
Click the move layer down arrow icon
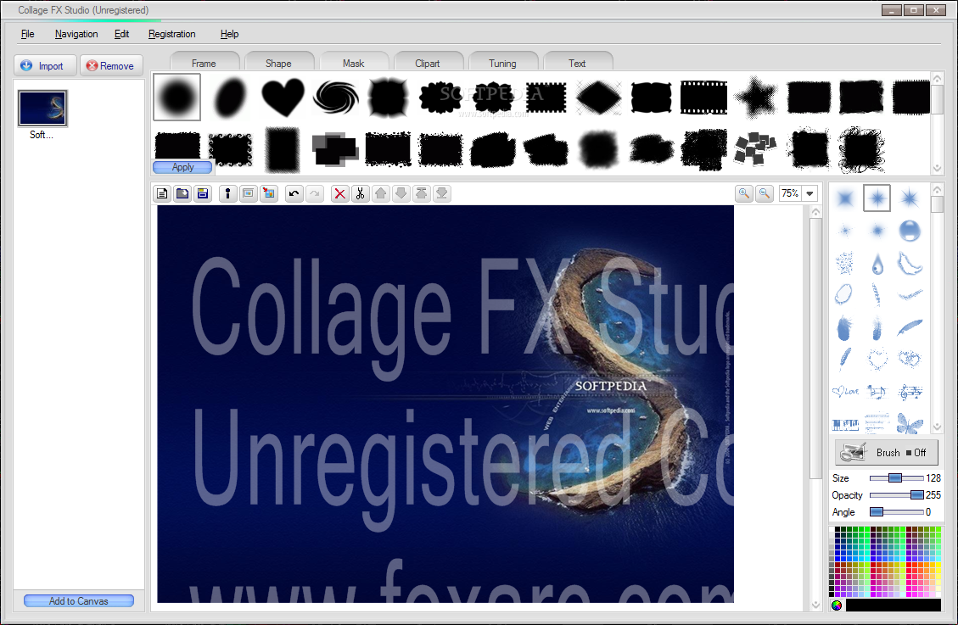[x=401, y=193]
